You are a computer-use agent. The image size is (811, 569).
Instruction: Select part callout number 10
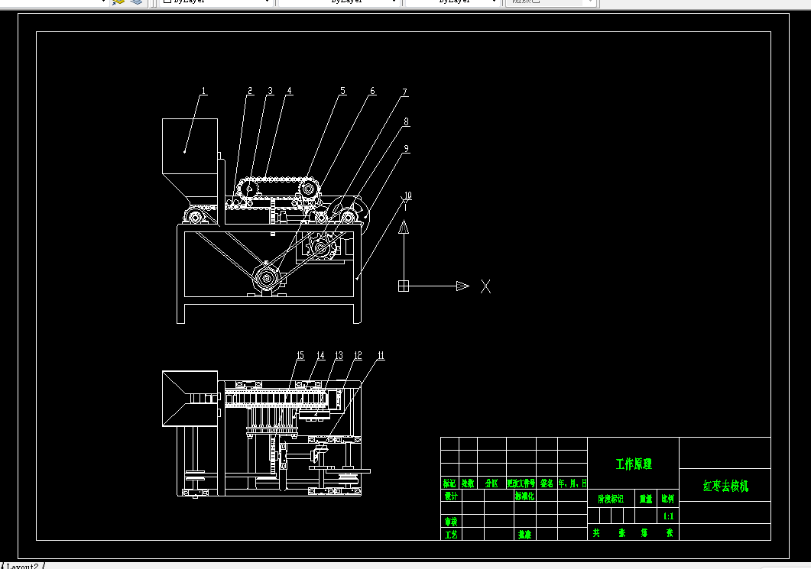pos(407,196)
